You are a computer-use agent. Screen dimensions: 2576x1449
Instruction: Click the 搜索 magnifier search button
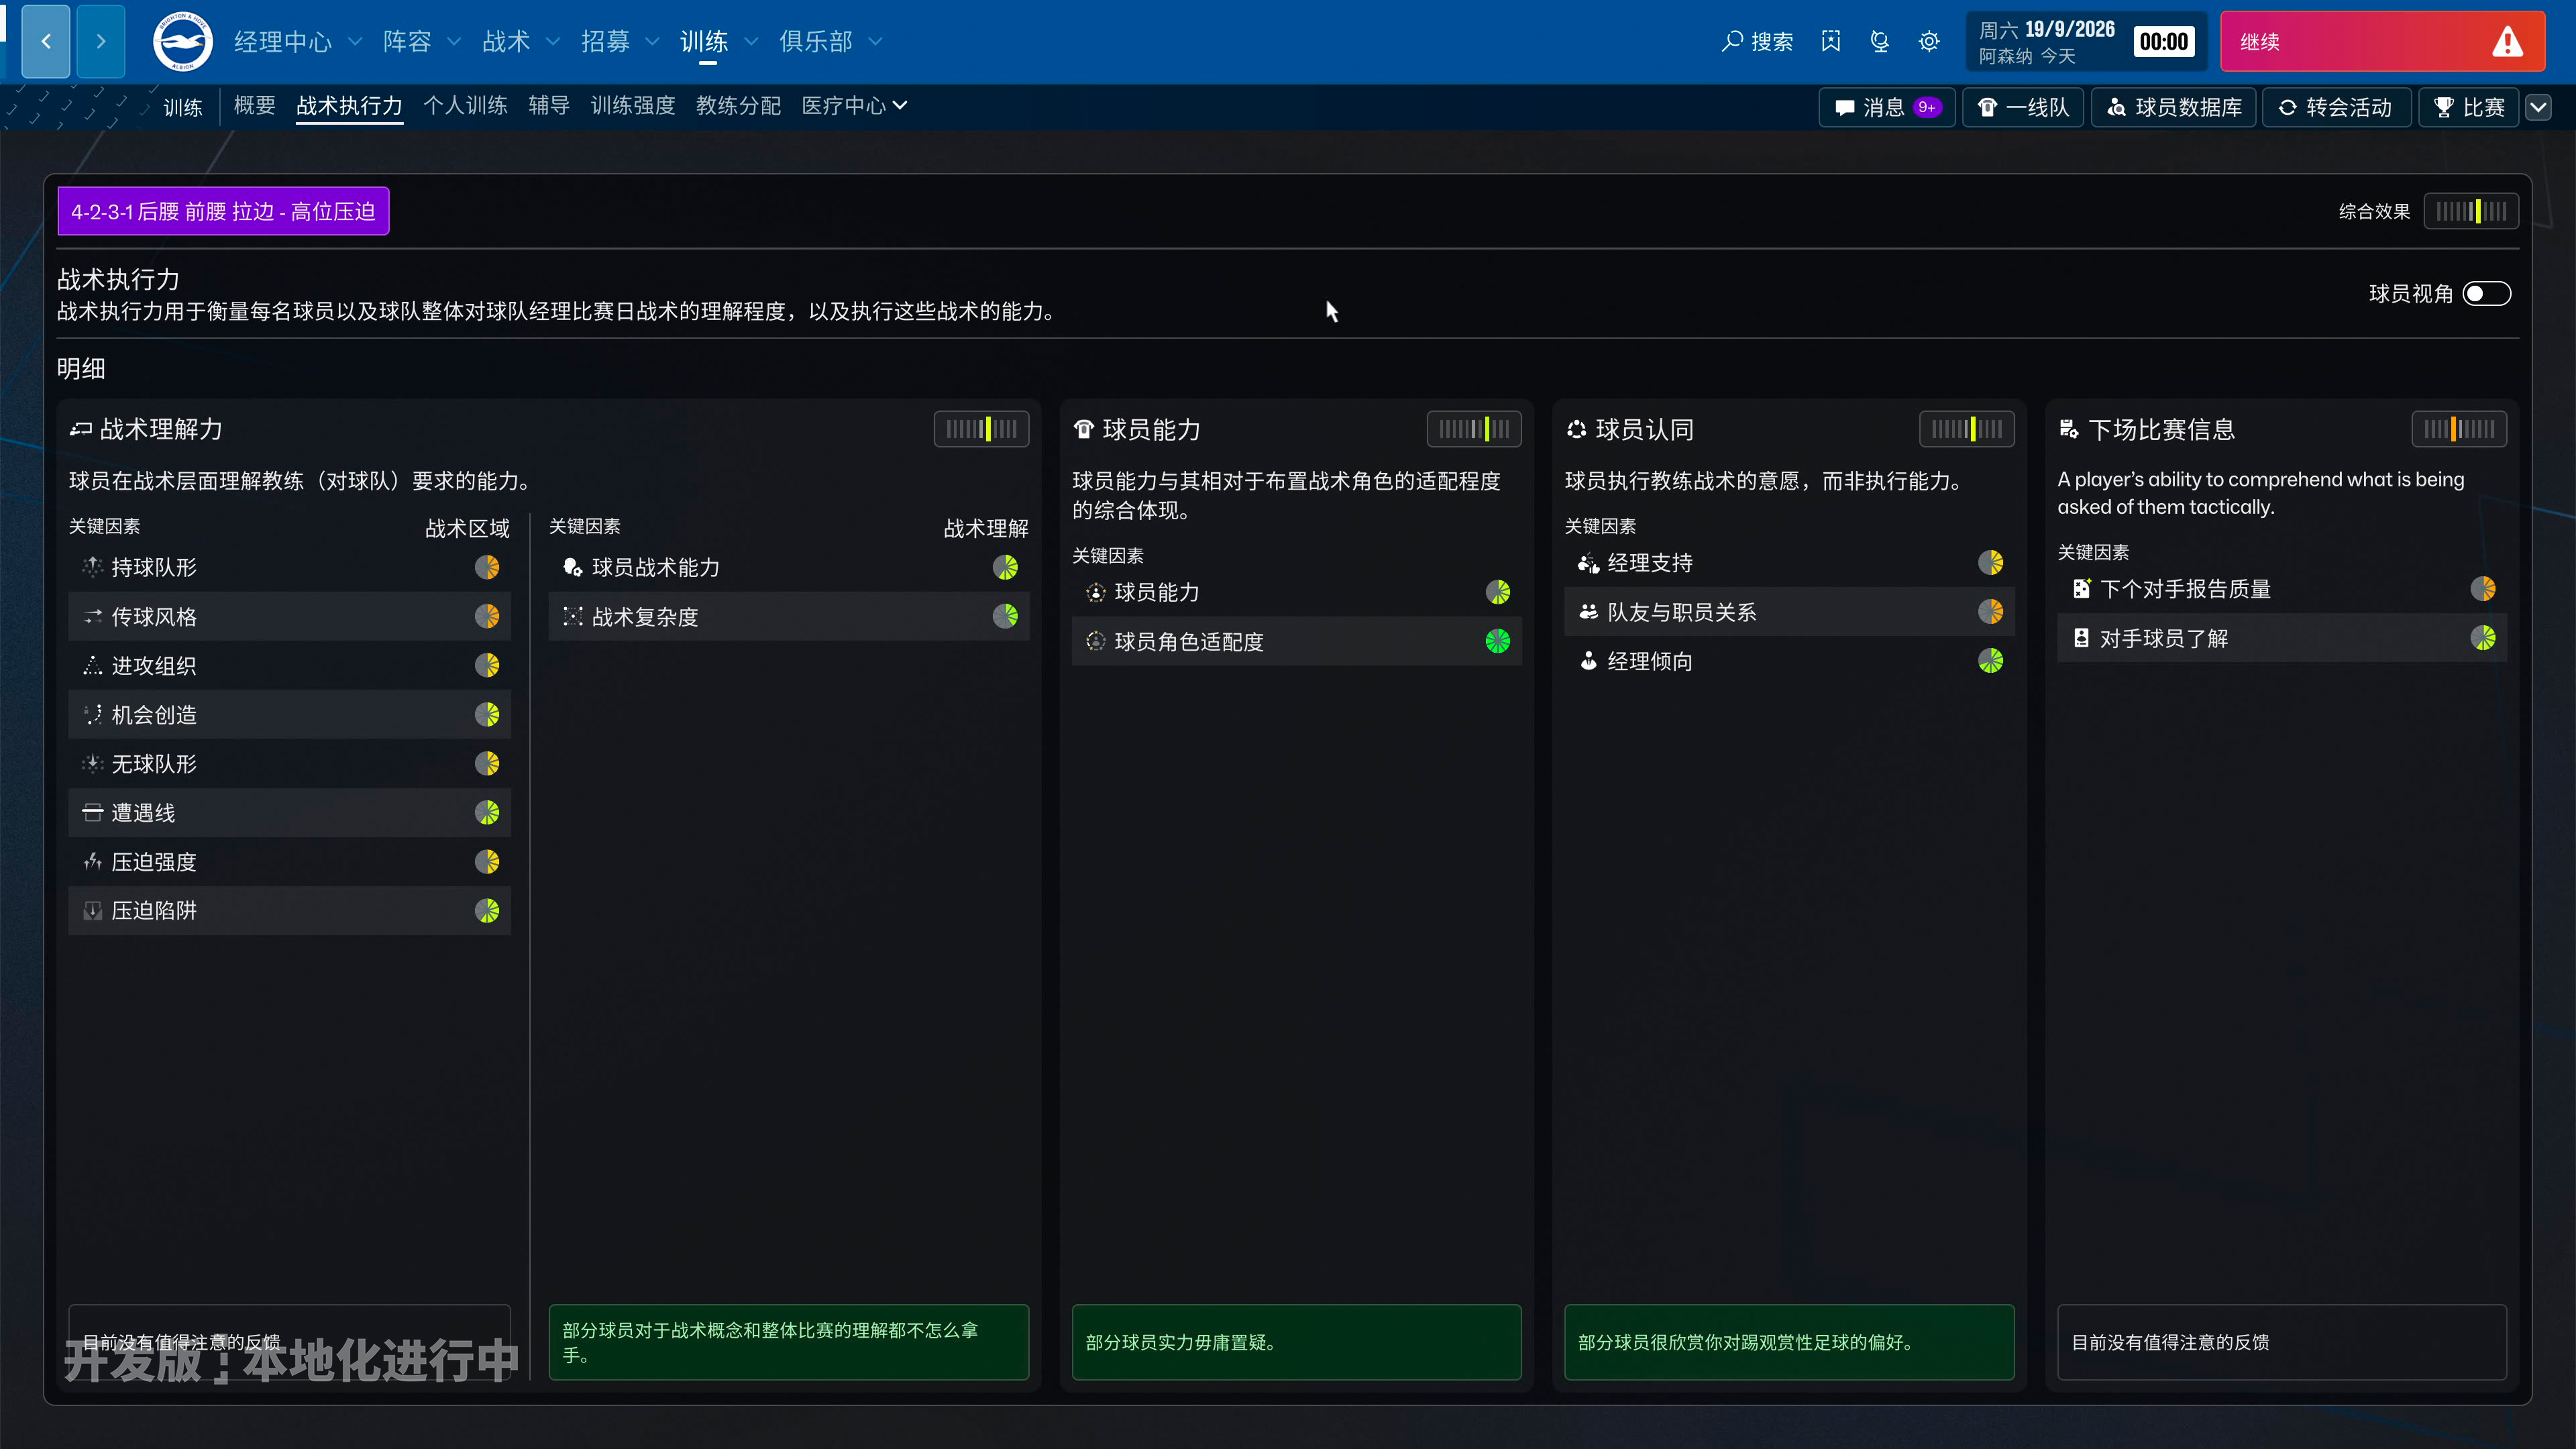1757,41
